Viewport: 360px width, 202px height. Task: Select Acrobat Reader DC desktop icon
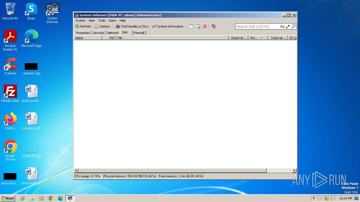pos(10,40)
